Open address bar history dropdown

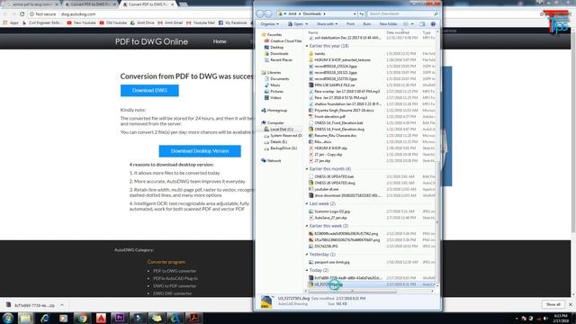[x=355, y=13]
